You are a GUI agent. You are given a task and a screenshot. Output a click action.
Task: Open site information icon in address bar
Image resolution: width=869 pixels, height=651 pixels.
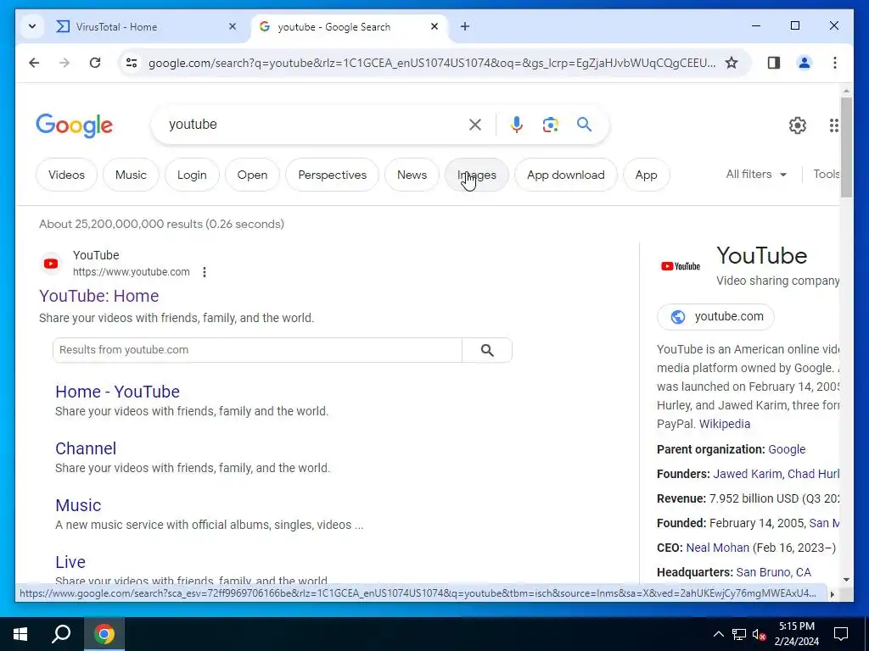[132, 63]
